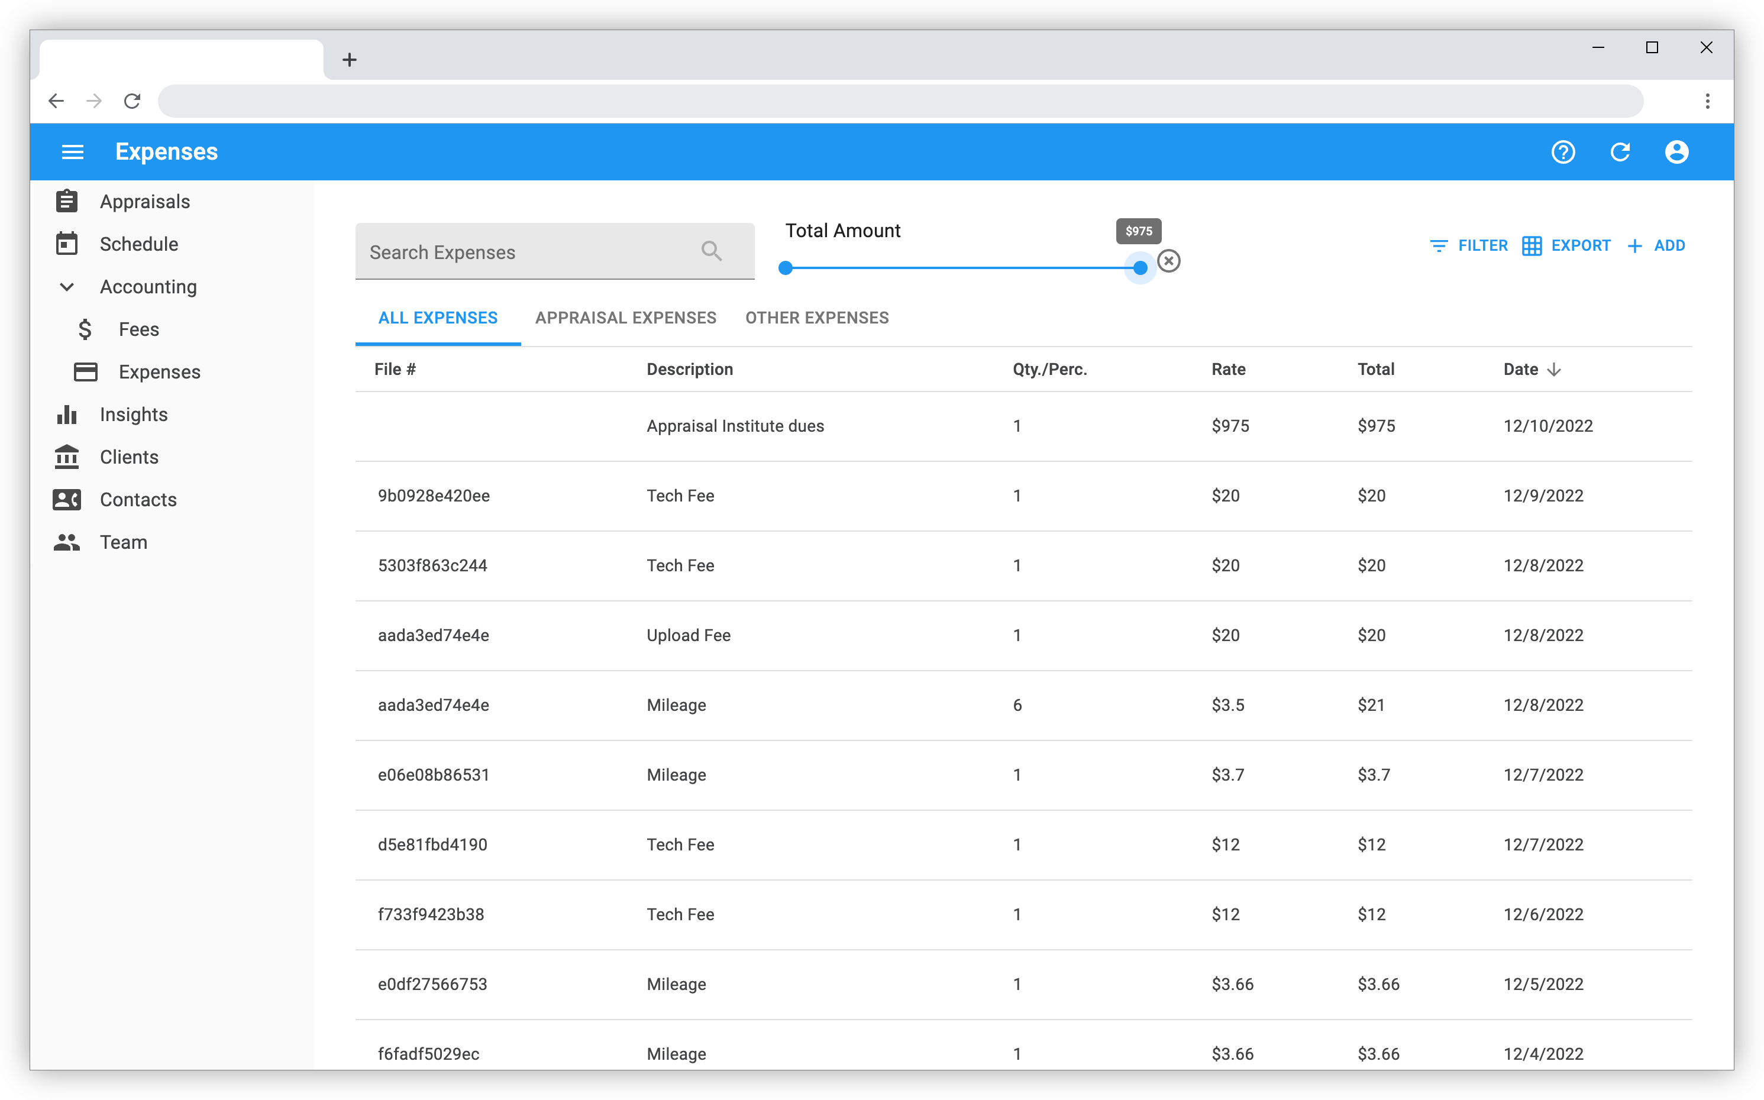The height and width of the screenshot is (1100, 1764).
Task: Refresh data using the header reload icon
Action: (1620, 151)
